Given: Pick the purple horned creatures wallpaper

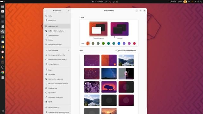Looking at the screenshot, I should 92,87.
